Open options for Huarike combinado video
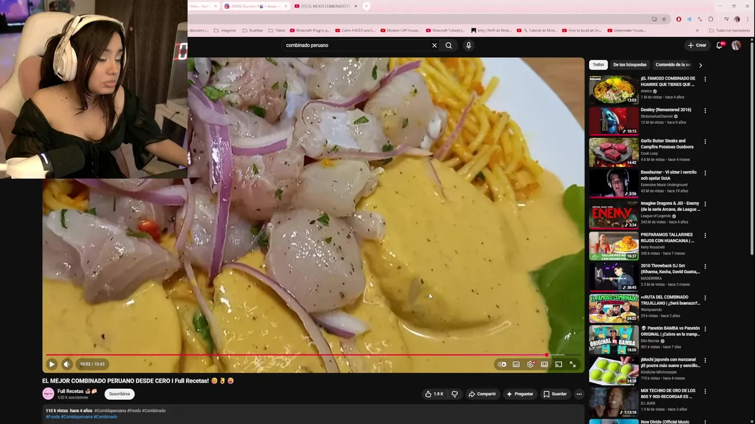Image resolution: width=755 pixels, height=424 pixels. [705, 79]
